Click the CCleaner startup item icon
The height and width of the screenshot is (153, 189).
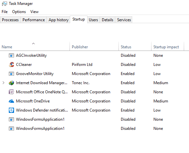11,65
